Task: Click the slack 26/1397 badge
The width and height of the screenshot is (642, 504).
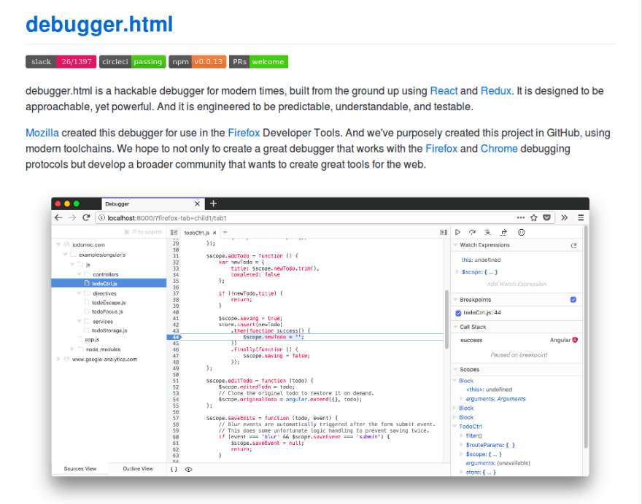Action: tap(61, 62)
